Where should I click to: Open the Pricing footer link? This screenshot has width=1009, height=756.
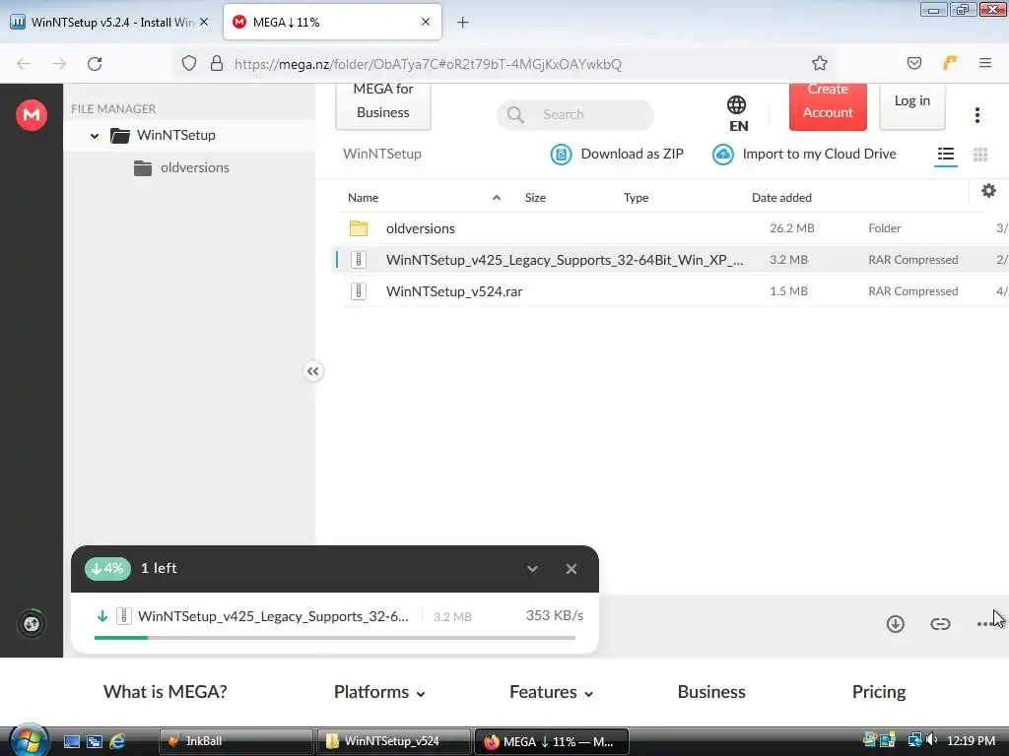[878, 692]
